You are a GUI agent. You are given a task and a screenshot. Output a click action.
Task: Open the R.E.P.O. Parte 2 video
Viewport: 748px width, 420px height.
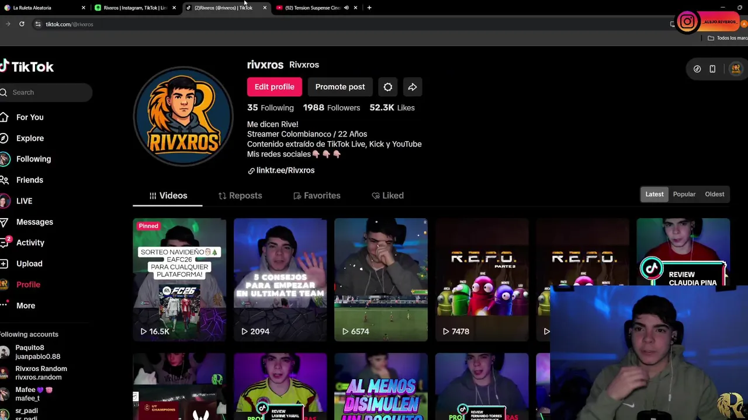(482, 279)
